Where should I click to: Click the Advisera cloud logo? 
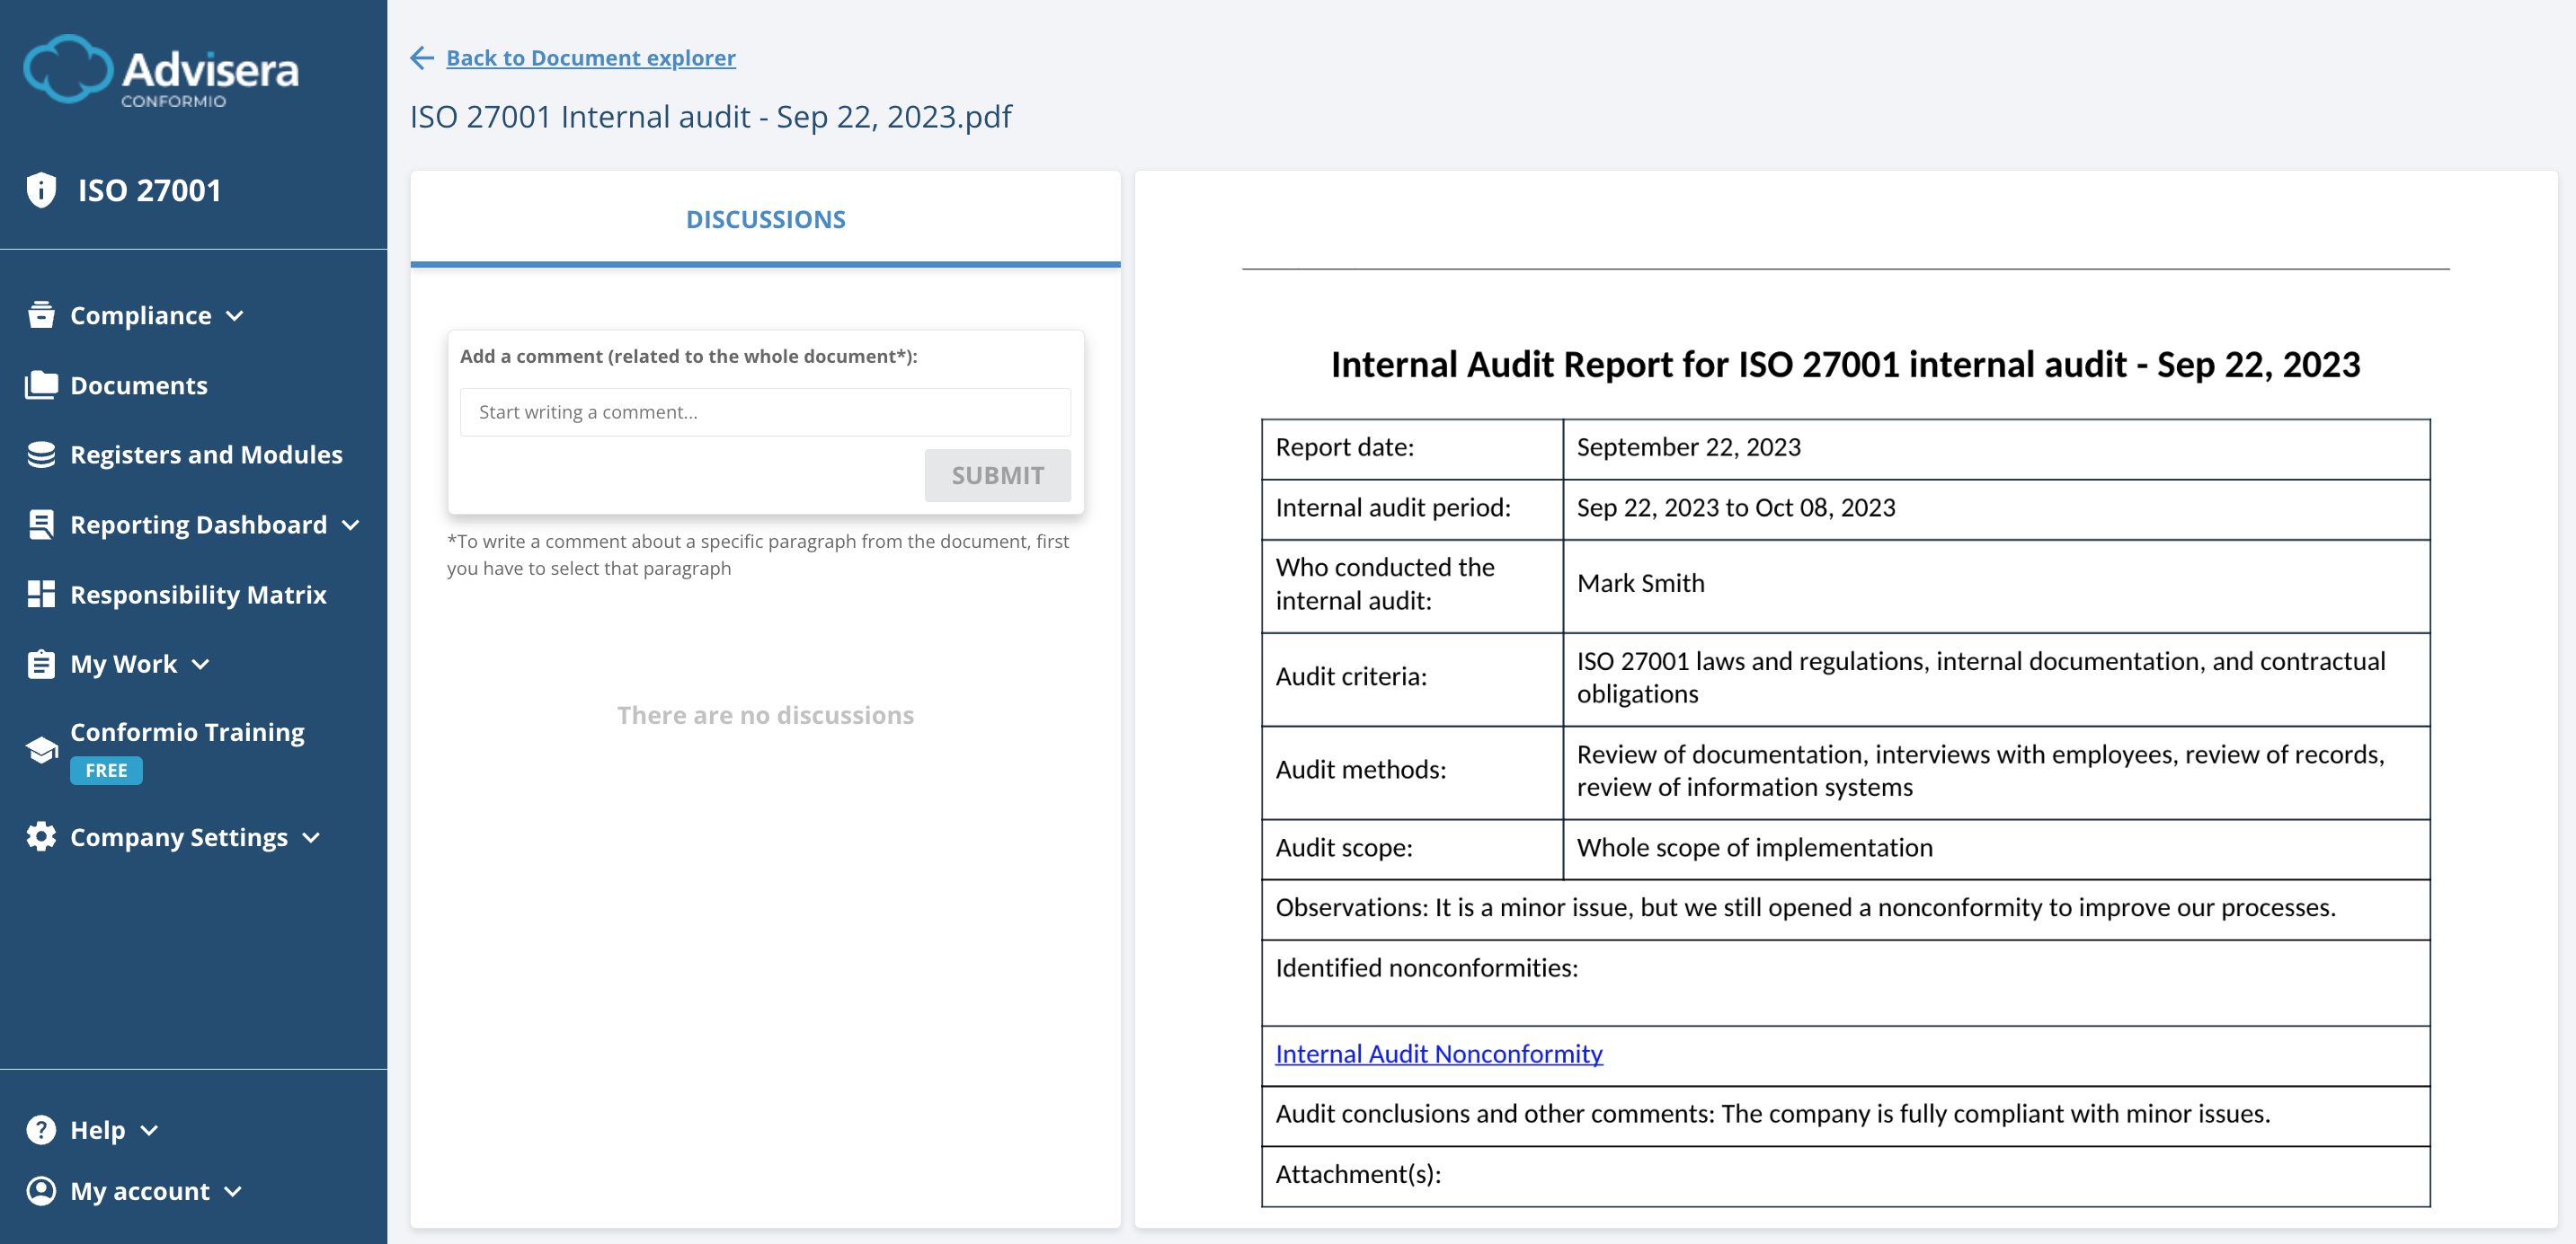[68, 69]
